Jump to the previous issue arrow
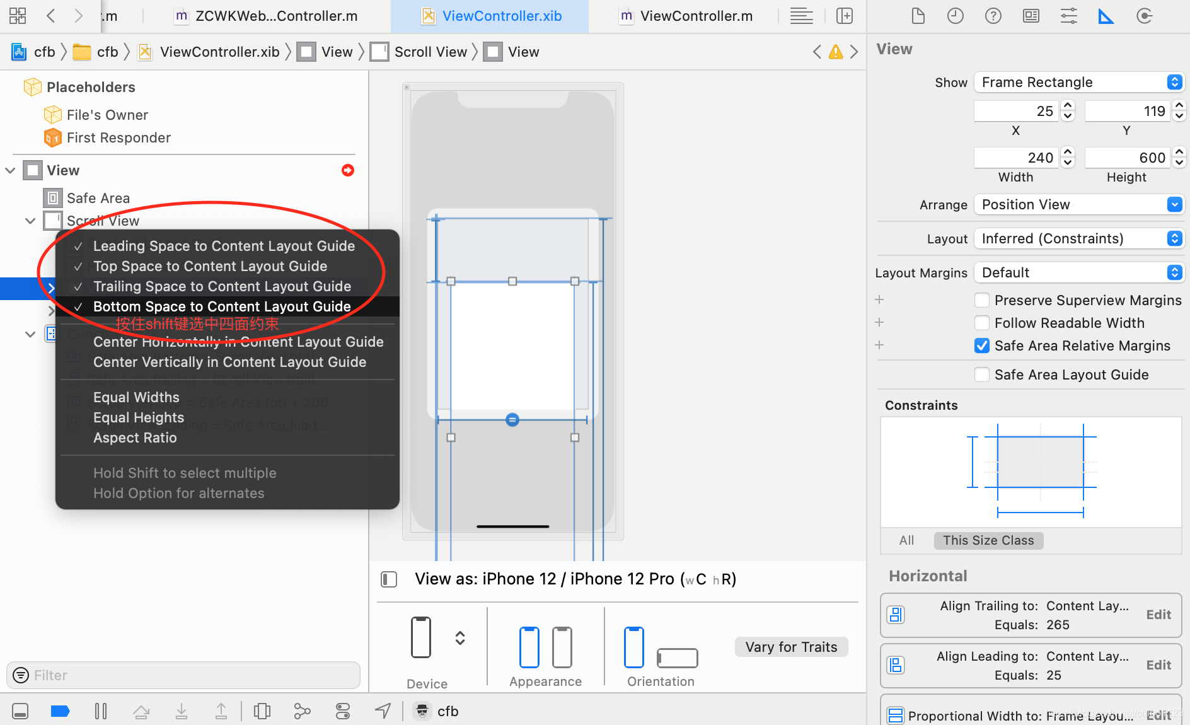This screenshot has width=1190, height=725. pyautogui.click(x=817, y=52)
